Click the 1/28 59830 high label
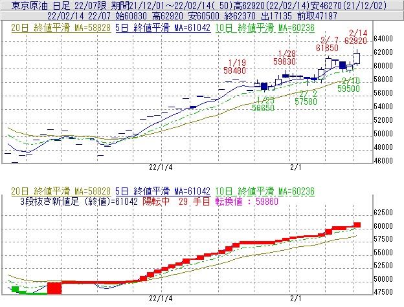This screenshot has height=307, width=404. click(x=285, y=58)
